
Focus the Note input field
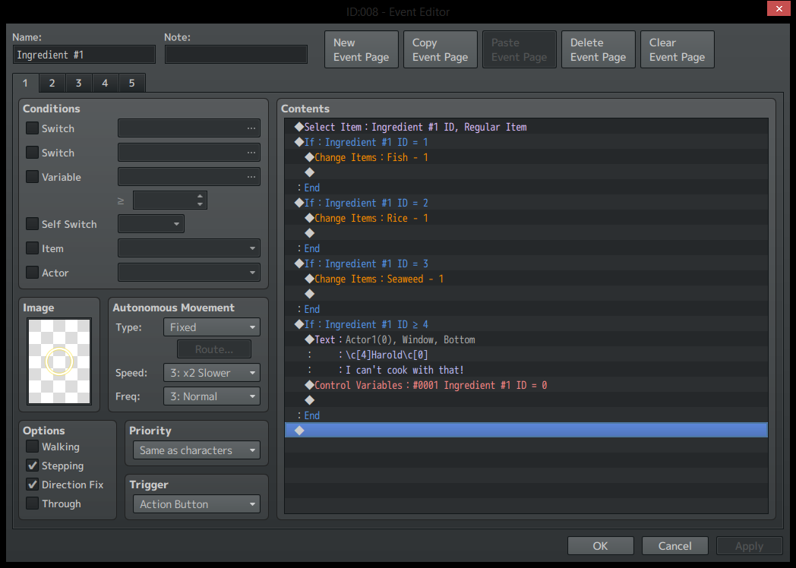[x=236, y=55]
